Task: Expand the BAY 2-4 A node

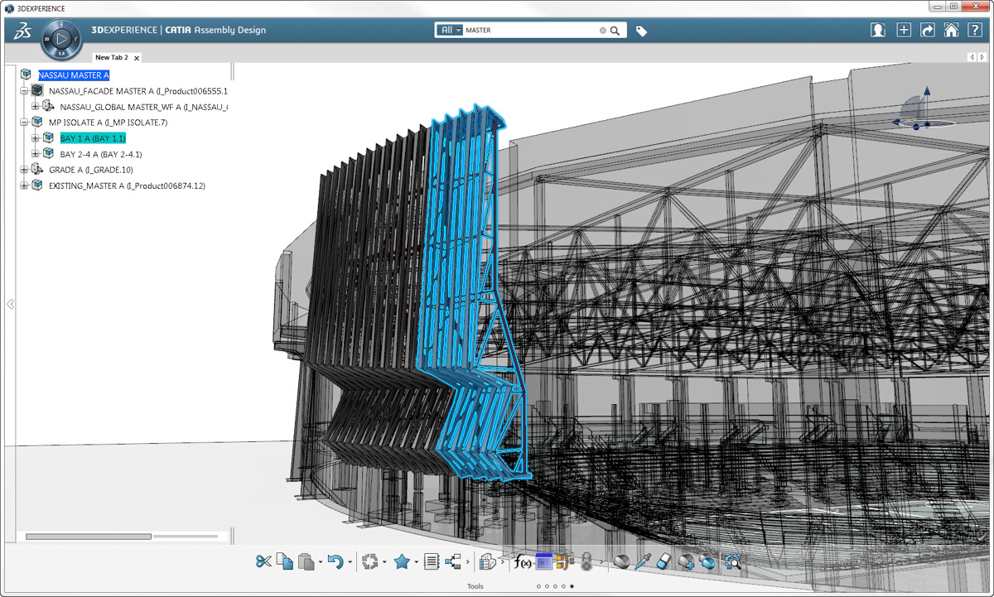Action: click(36, 154)
